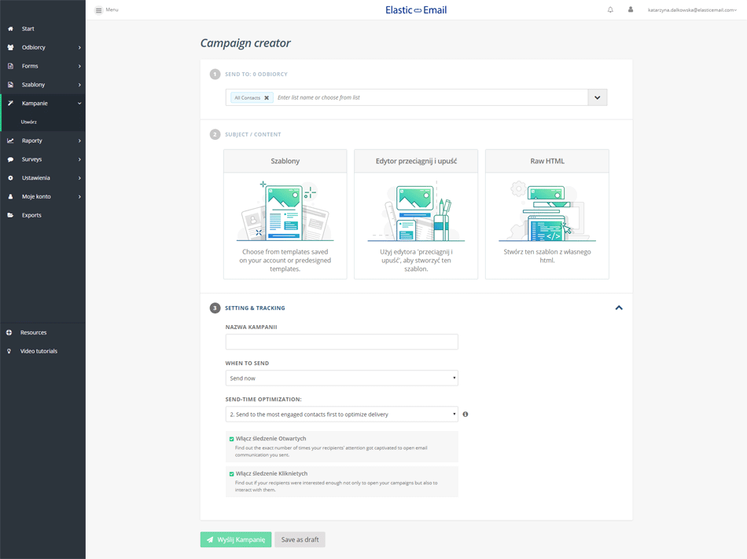Open the Send now dropdown

click(341, 378)
